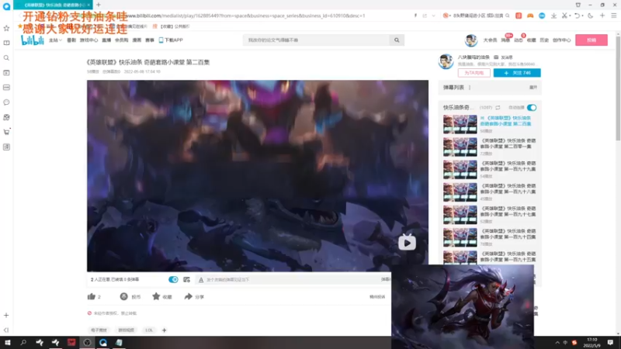621x349 pixels.
Task: Open 大会员 in header
Action: coord(490,40)
